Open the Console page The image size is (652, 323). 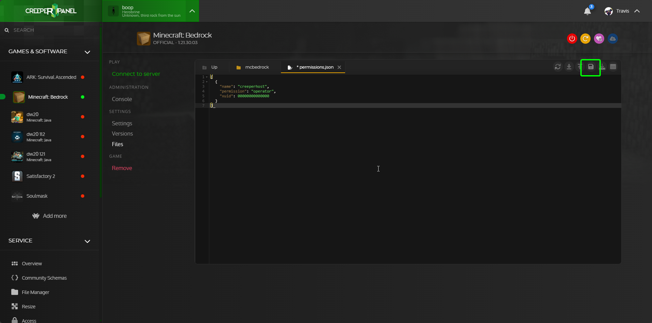click(x=122, y=99)
